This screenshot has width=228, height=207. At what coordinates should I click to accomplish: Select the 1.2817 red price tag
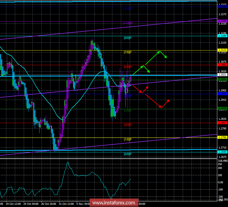pos(222,123)
